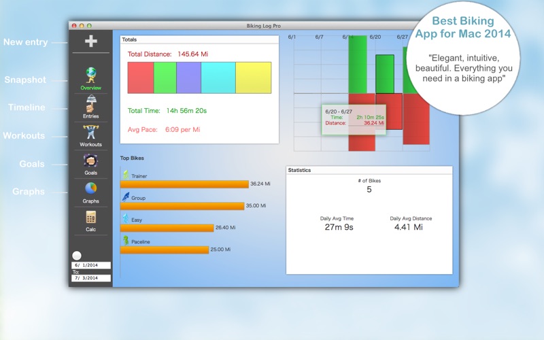Select the yellow segment in distance bar
Screen dimensions: 544x340
pos(253,78)
